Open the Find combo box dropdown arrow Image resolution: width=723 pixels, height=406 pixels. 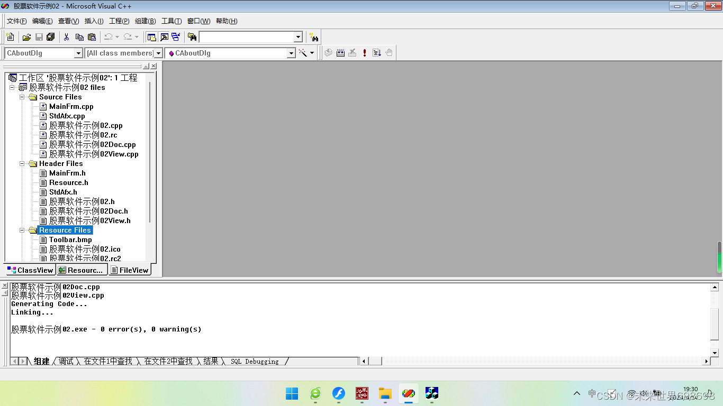tap(298, 37)
